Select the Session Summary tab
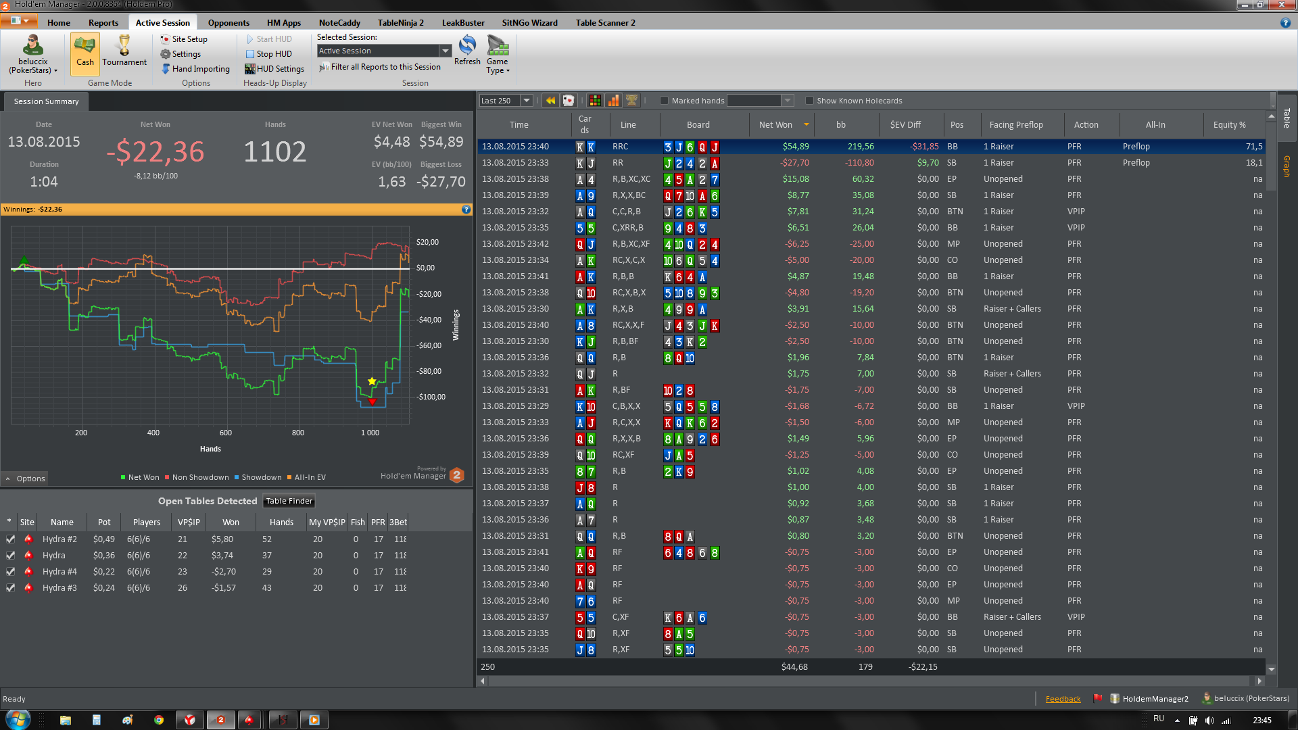Image resolution: width=1298 pixels, height=730 pixels. [x=46, y=101]
